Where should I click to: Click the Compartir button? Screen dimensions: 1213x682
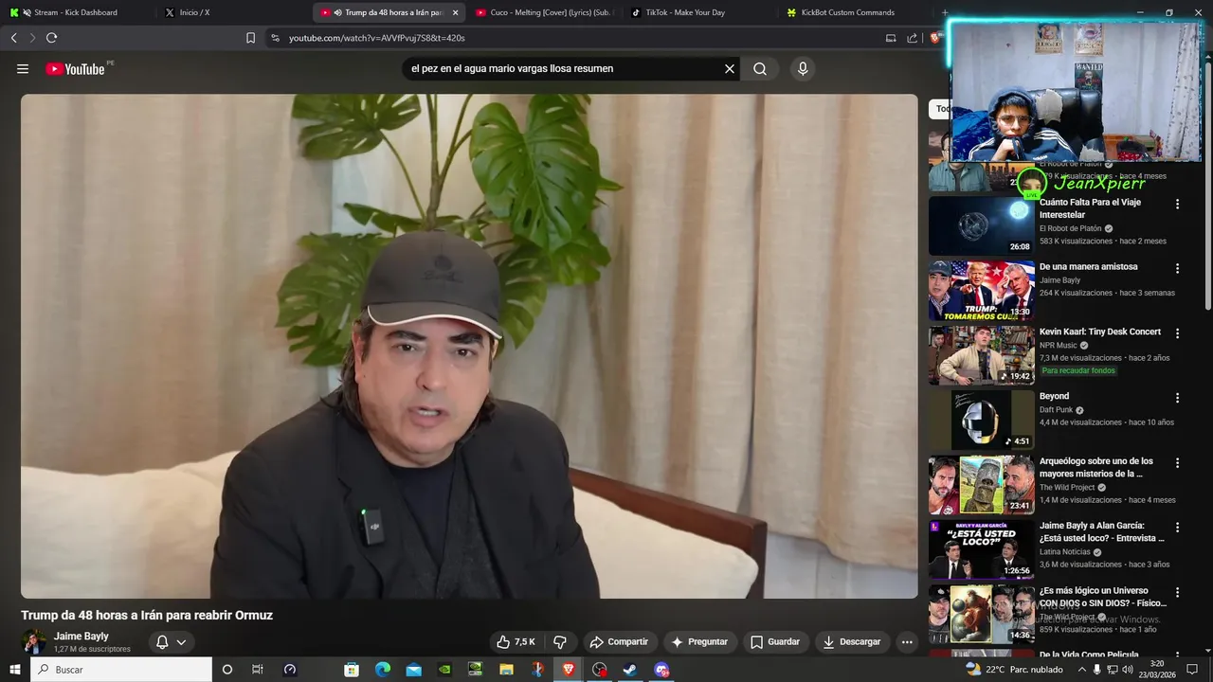[619, 642]
